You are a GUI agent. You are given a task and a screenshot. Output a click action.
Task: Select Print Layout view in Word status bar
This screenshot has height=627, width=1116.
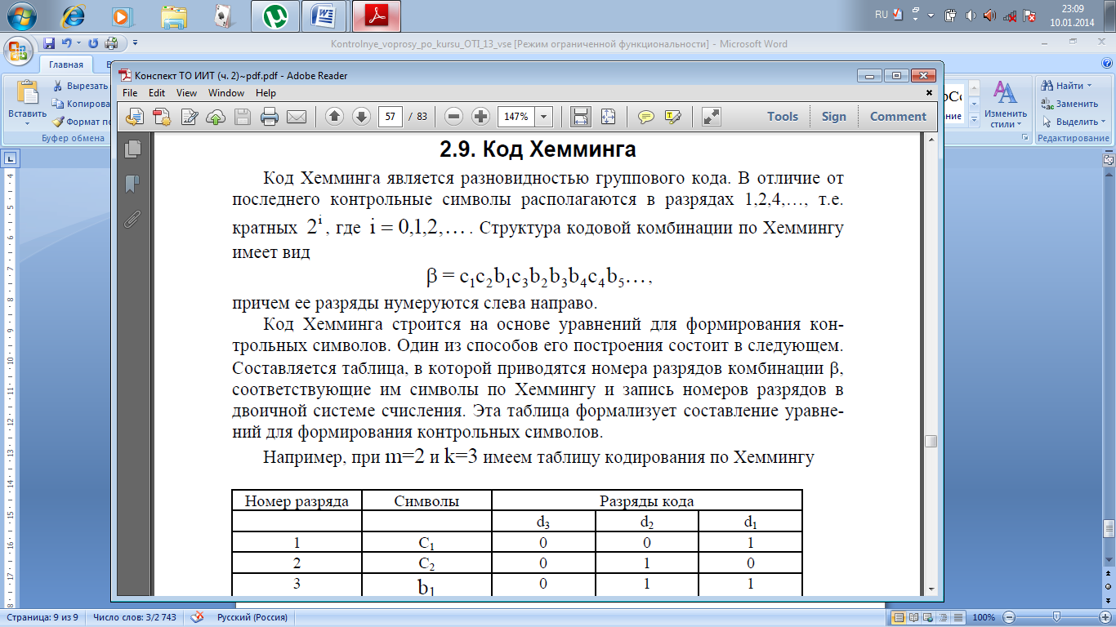tap(899, 617)
